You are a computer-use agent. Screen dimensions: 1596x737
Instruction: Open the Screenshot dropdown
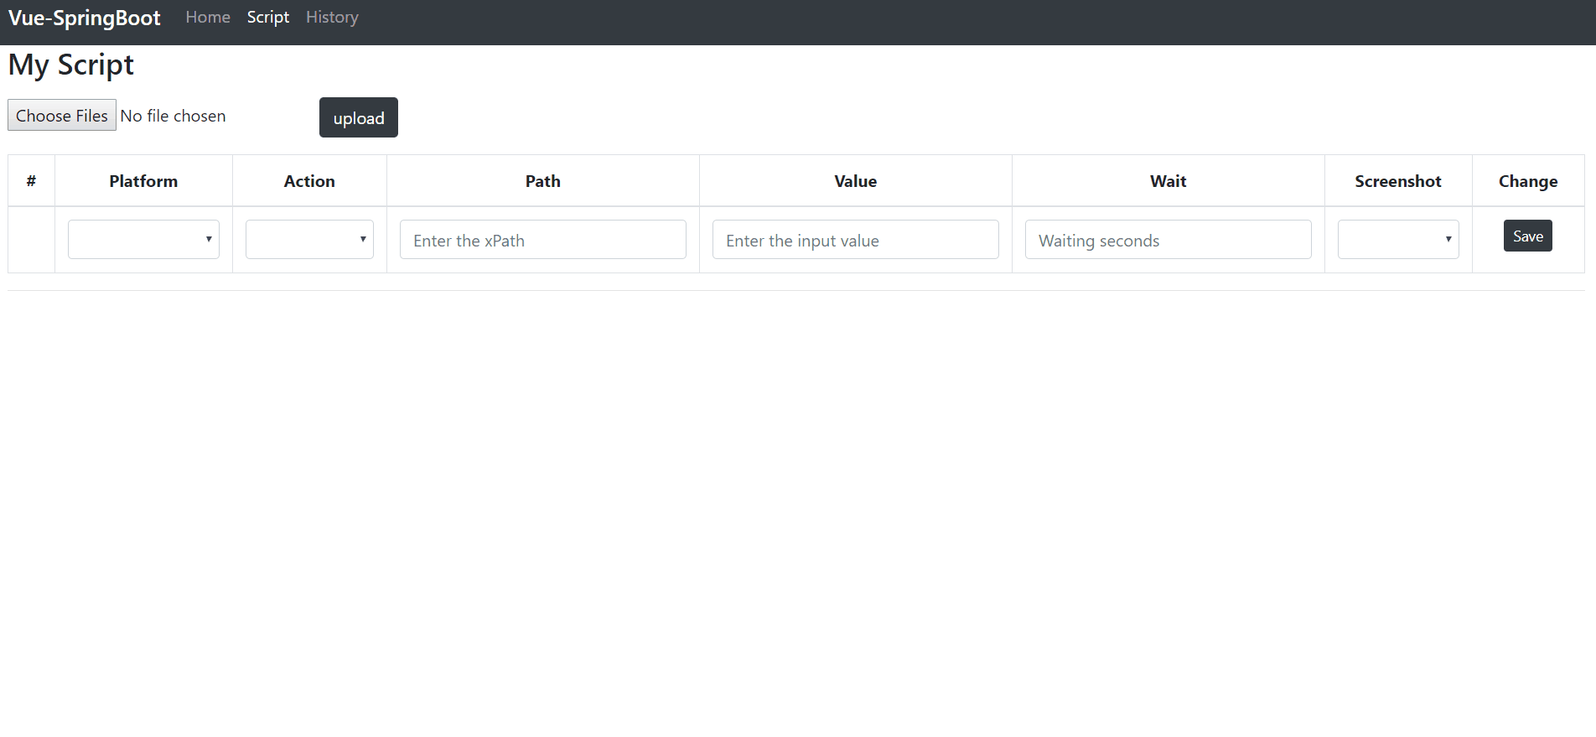point(1398,240)
